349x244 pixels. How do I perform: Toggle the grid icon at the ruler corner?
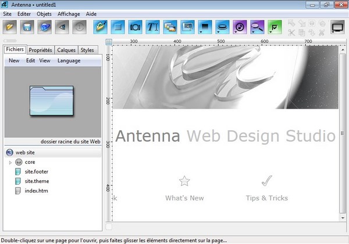point(109,42)
